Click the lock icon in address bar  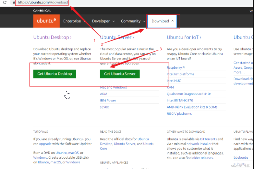click(x=14, y=2)
